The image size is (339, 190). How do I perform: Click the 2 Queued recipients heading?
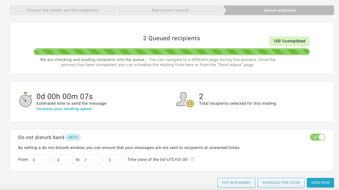[x=171, y=38]
